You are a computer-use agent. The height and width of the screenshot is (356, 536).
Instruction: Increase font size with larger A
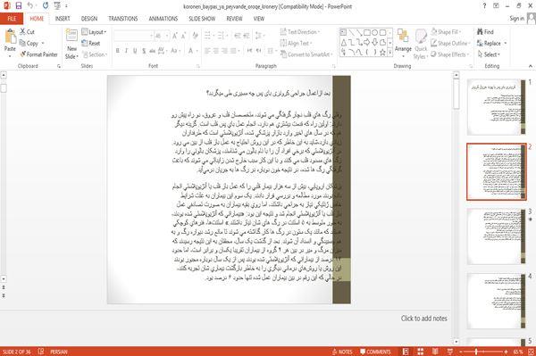(x=175, y=36)
